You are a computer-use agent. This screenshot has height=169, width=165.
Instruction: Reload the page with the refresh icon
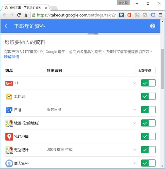pos(19,15)
